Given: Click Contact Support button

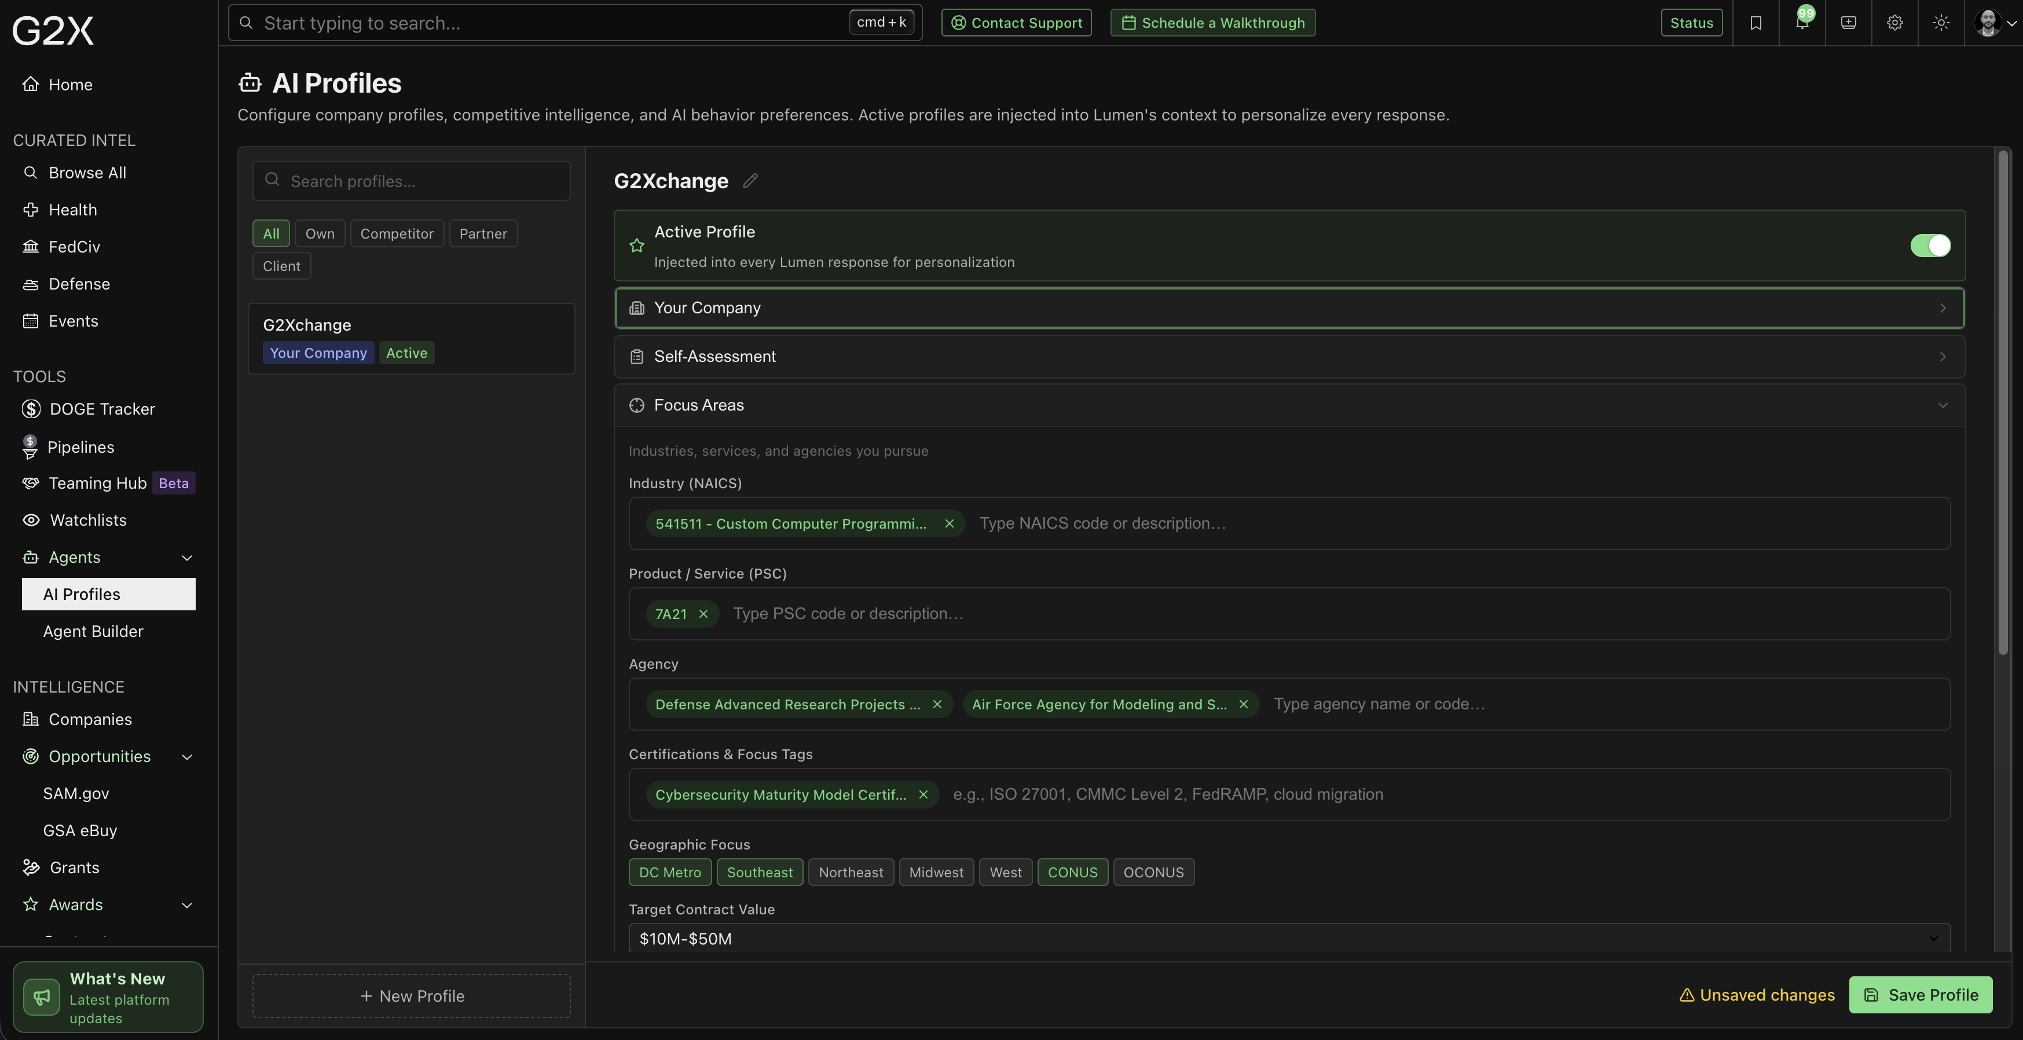Looking at the screenshot, I should coord(1016,23).
